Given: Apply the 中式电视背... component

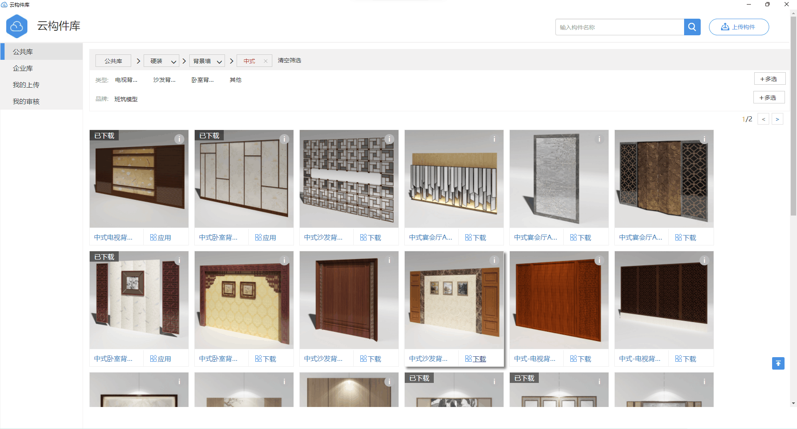Looking at the screenshot, I should [161, 238].
